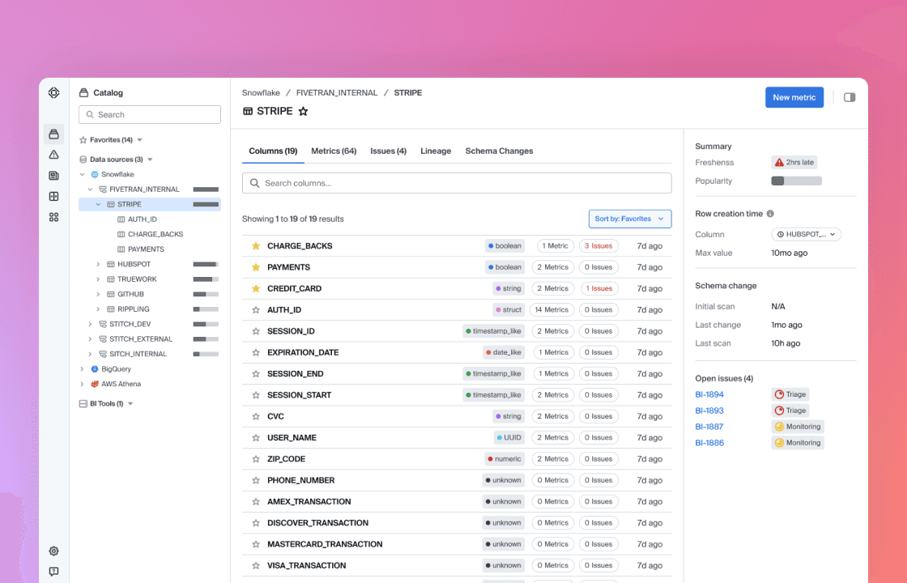
Task: Click the app logo icon in sidebar
Action: point(53,92)
